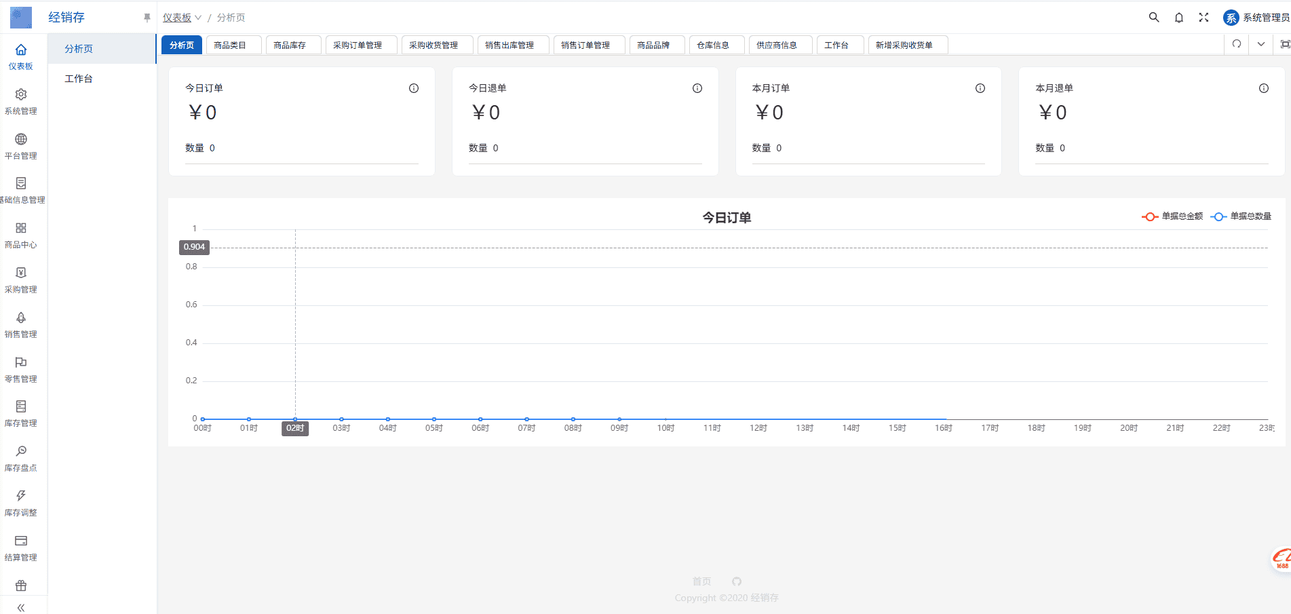The width and height of the screenshot is (1291, 614).
Task: Toggle the 单据总金额 legend series
Action: pyautogui.click(x=1172, y=216)
